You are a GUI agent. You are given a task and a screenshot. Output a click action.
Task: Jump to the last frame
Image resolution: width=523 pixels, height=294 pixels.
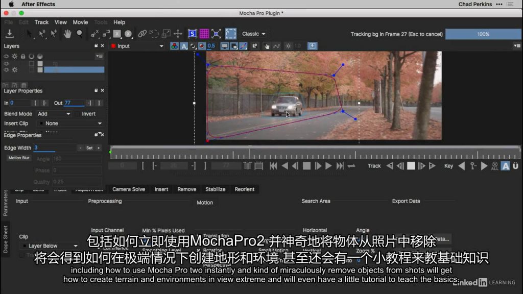pyautogui.click(x=340, y=166)
